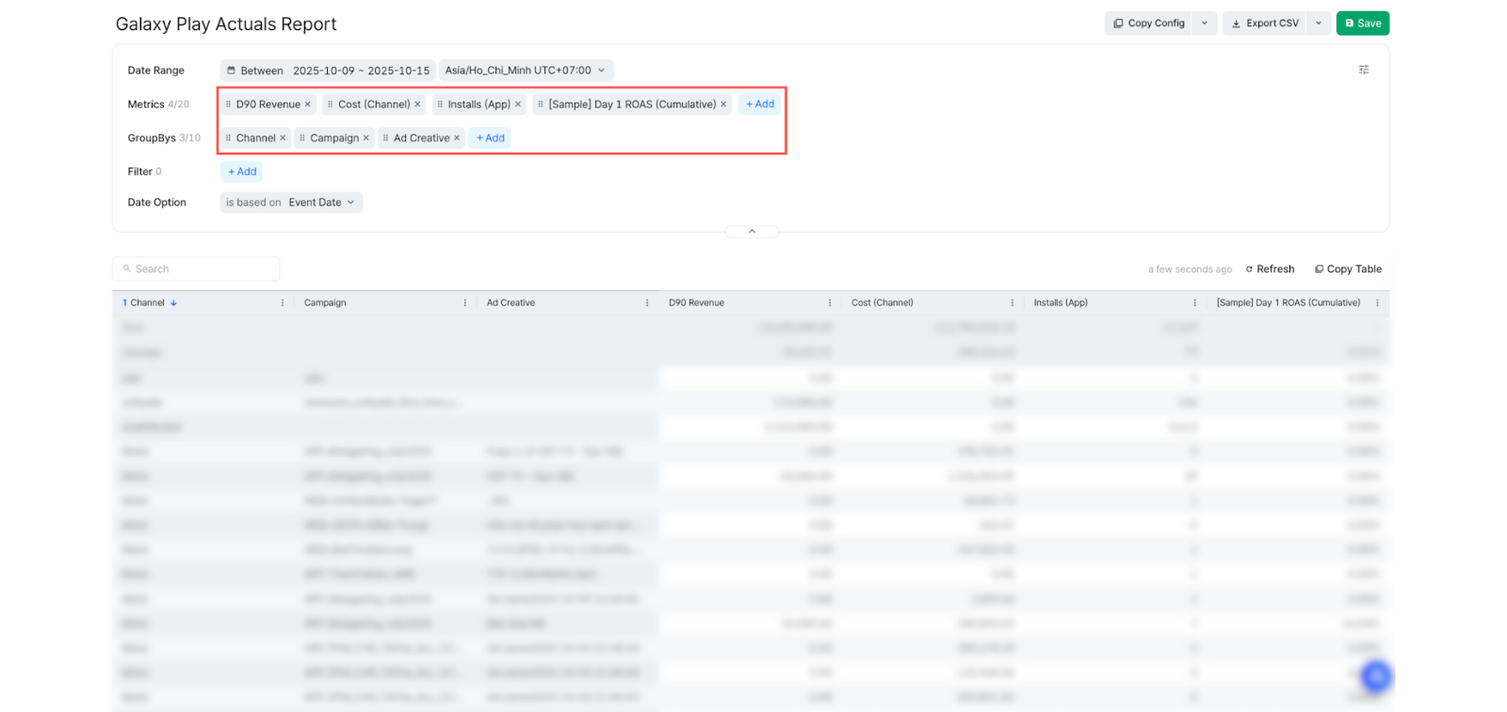Expand the Copy Config dropdown arrow
This screenshot has height=712, width=1507.
(x=1205, y=24)
